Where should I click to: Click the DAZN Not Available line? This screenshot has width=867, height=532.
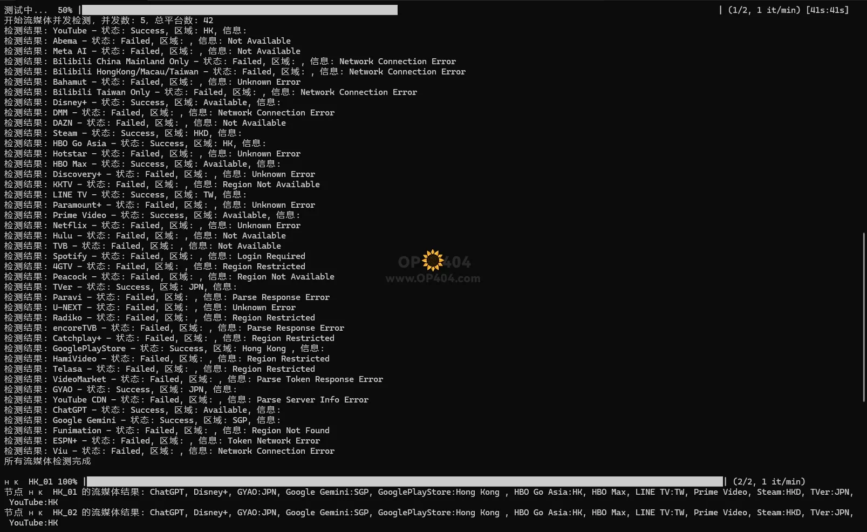145,123
